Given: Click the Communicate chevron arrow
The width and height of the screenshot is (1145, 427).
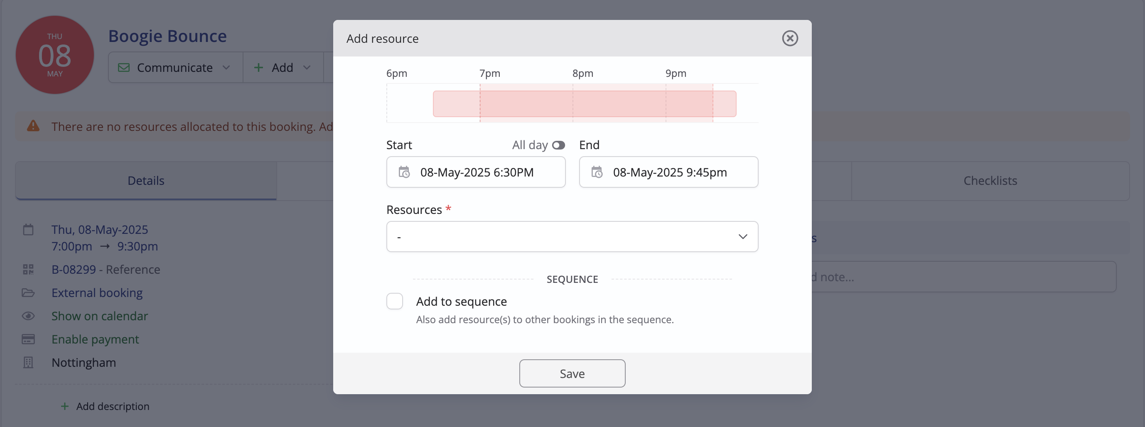Looking at the screenshot, I should click(226, 68).
